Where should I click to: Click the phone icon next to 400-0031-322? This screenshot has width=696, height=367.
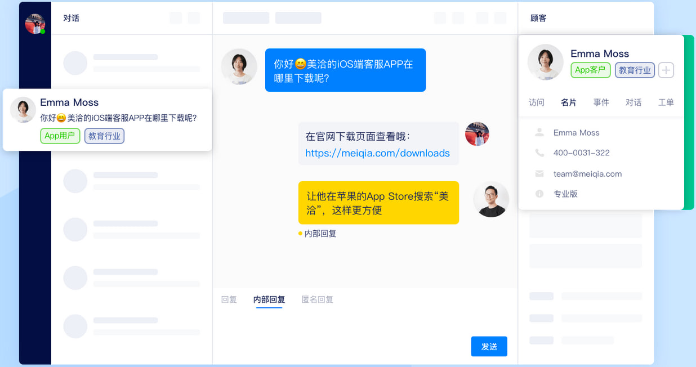[539, 152]
